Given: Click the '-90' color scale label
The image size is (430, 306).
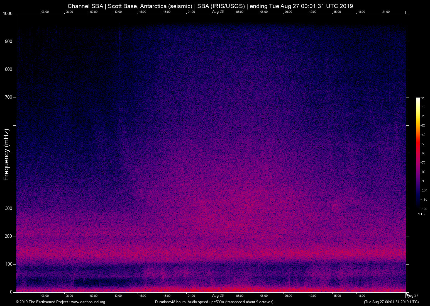Looking at the screenshot, I should [x=423, y=181].
